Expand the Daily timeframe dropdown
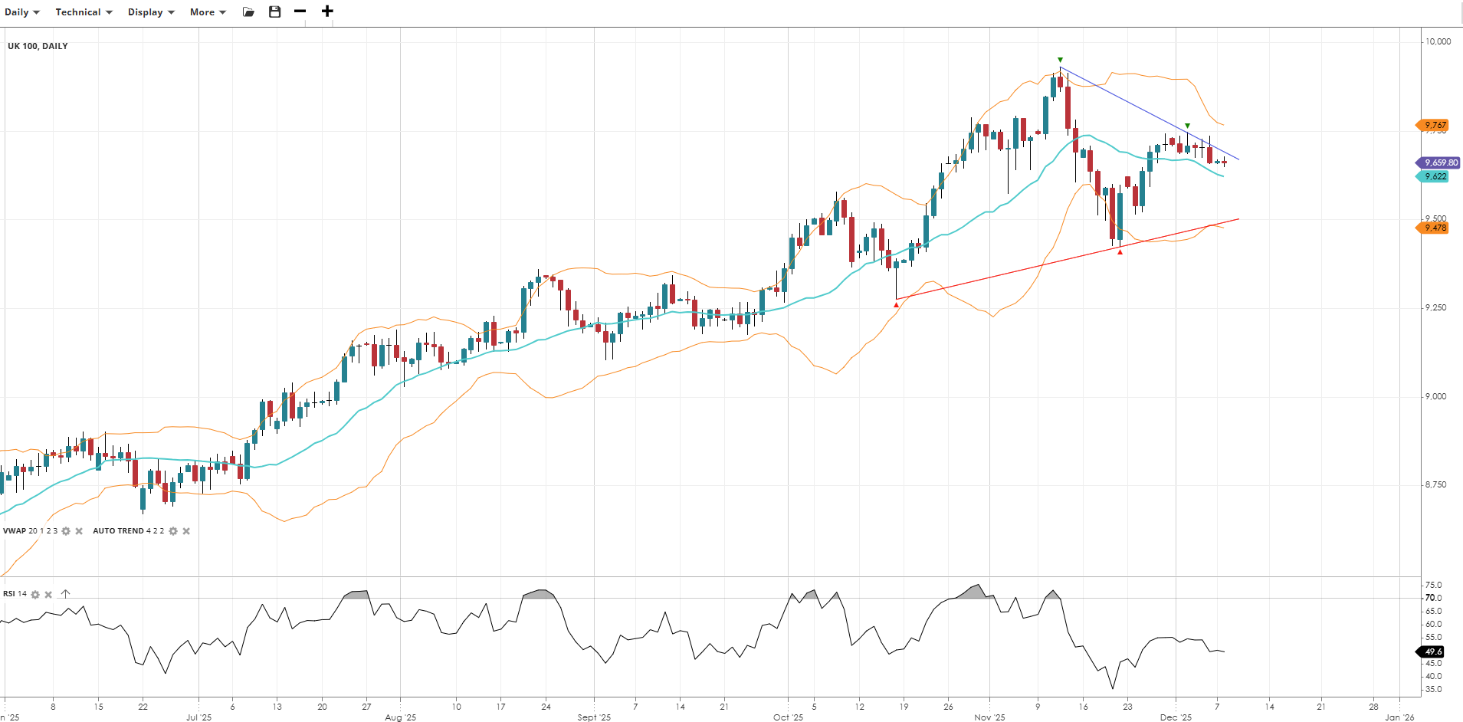 click(x=22, y=12)
